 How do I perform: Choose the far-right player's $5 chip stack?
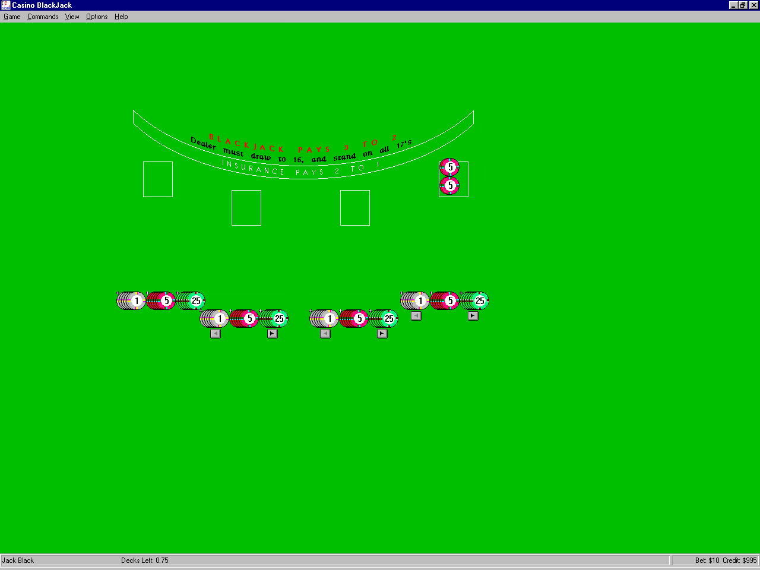[445, 301]
